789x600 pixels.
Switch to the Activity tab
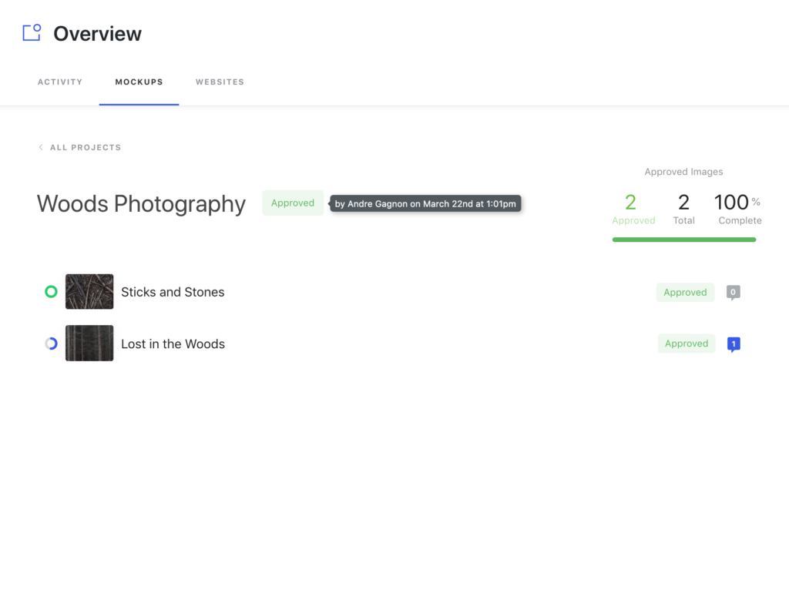coord(60,82)
